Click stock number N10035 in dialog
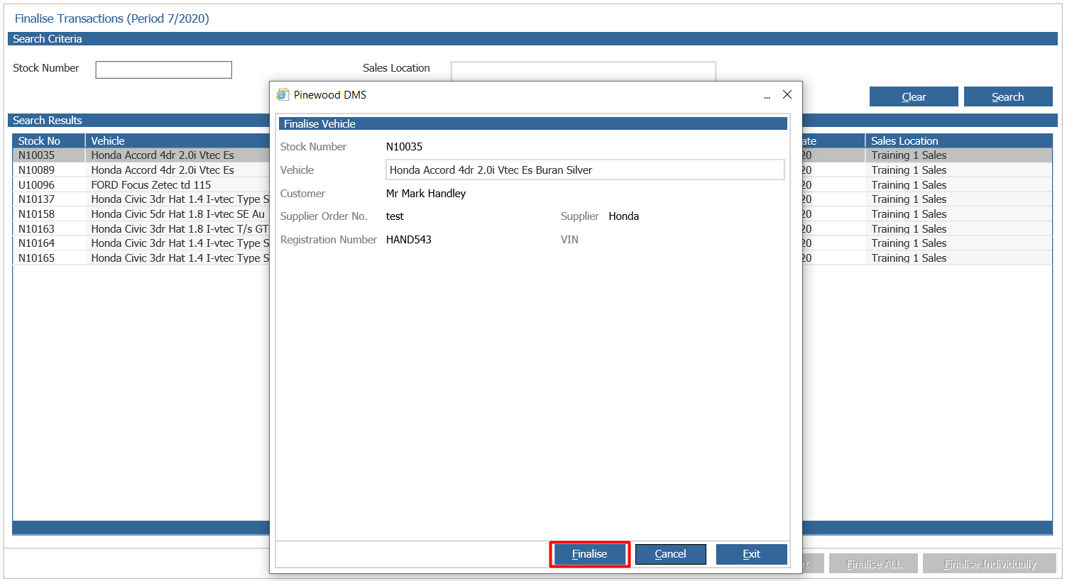1067x581 pixels. point(404,147)
